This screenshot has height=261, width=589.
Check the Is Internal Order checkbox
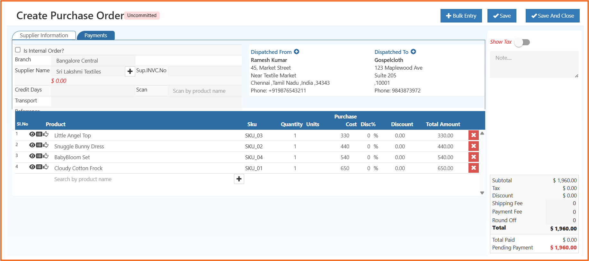18,50
